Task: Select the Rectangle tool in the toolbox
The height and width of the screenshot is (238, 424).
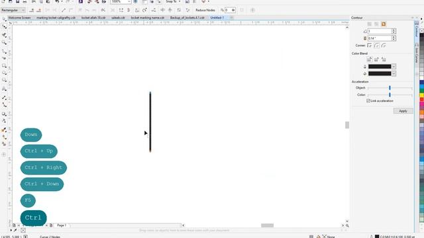Action: tap(4, 66)
